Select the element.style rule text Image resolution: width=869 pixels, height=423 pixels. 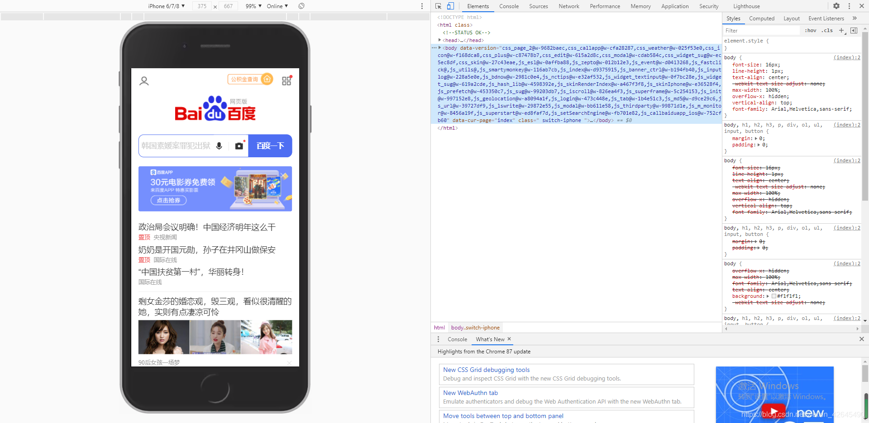[746, 41]
